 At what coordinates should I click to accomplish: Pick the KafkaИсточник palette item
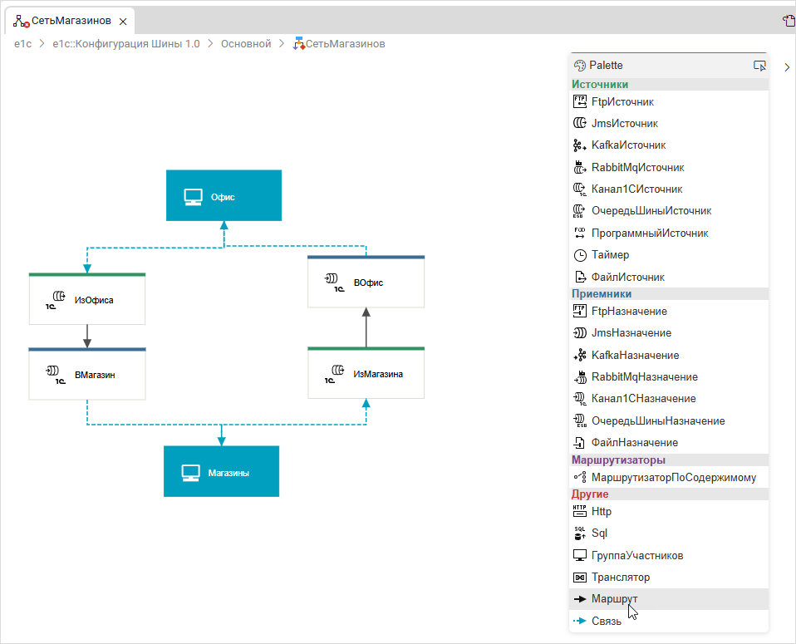pos(627,145)
